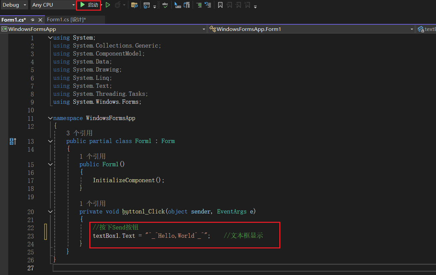Toggle a bookmark on the current line
The image size is (436, 275).
point(220,5)
